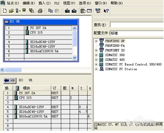Open the 插入(I) menu
The width and height of the screenshot is (164, 133).
click(44, 3)
